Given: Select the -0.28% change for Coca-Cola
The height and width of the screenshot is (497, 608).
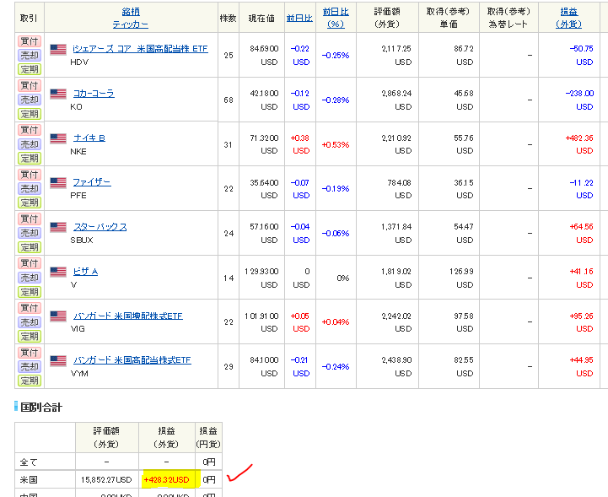Looking at the screenshot, I should click(336, 100).
